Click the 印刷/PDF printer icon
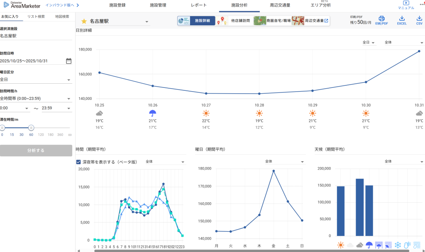Image resolution: width=425 pixels, height=252 pixels. [381, 19]
